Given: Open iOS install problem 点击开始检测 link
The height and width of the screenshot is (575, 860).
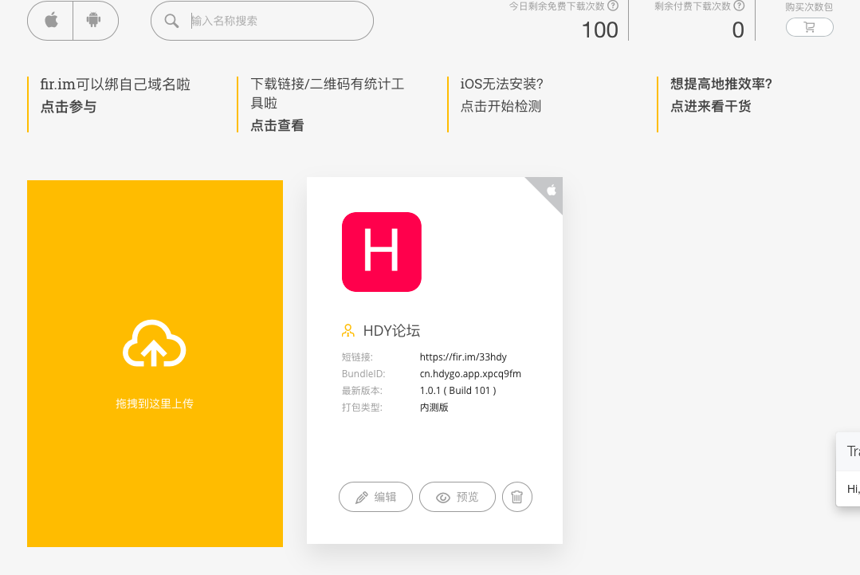Looking at the screenshot, I should click(x=501, y=106).
